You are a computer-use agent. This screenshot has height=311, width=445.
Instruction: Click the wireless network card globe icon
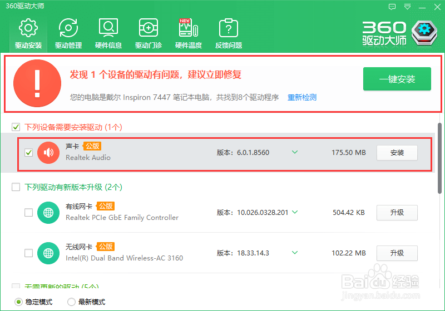pos(48,253)
